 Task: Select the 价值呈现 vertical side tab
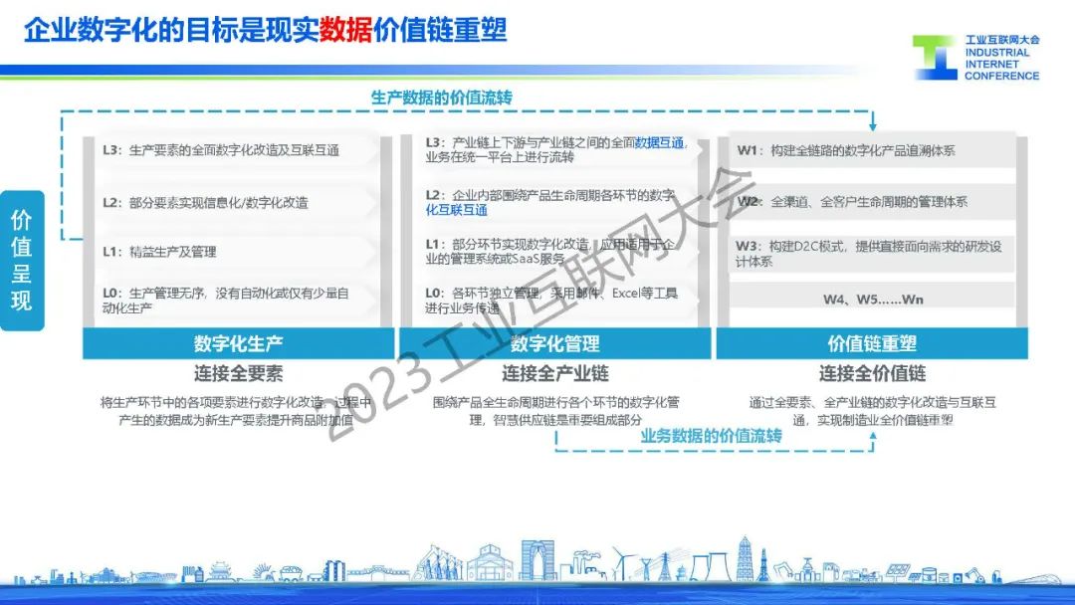pyautogui.click(x=22, y=261)
